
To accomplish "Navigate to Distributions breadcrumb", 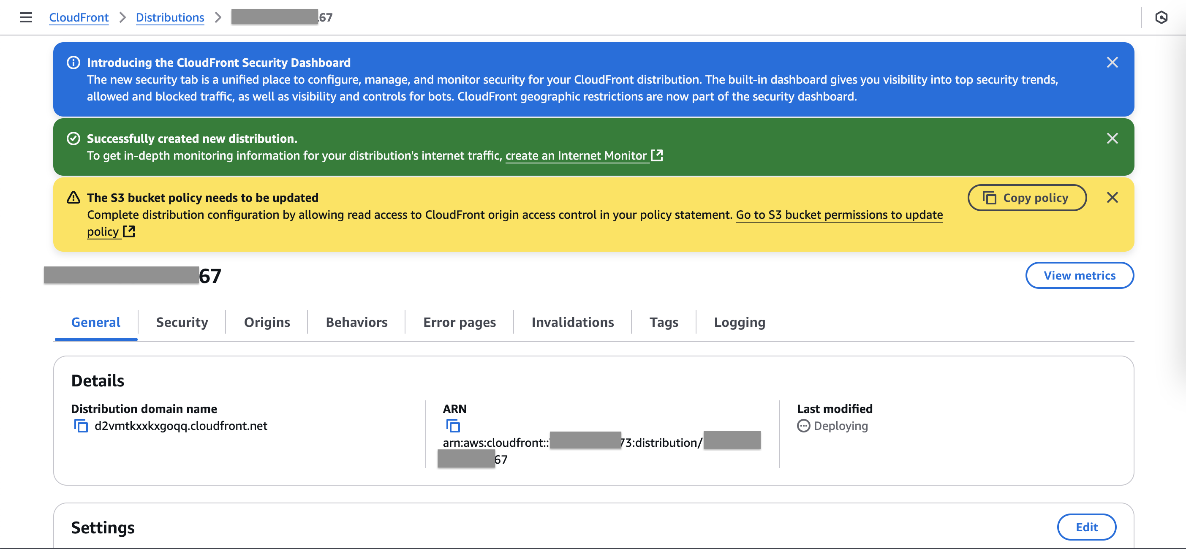I will click(170, 17).
